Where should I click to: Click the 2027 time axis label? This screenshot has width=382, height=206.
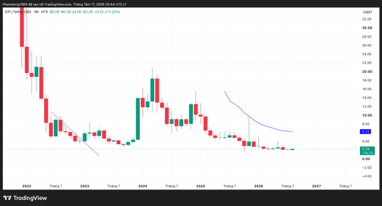pos(316,186)
